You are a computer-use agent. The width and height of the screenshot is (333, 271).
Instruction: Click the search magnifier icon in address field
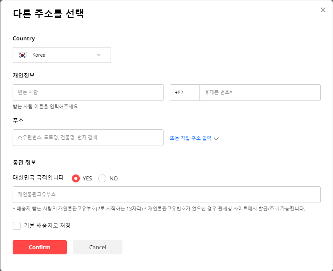click(20, 138)
